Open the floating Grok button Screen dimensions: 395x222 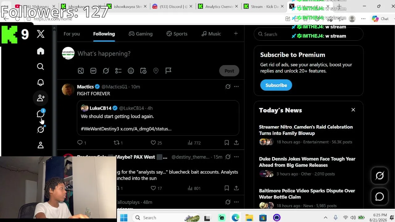380,176
